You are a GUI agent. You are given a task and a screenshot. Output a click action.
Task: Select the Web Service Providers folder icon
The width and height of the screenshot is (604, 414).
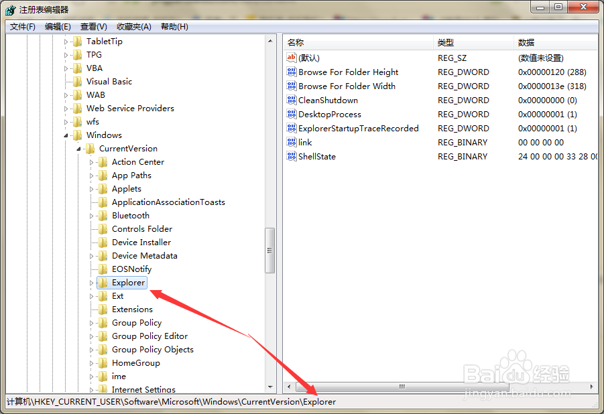pyautogui.click(x=77, y=109)
